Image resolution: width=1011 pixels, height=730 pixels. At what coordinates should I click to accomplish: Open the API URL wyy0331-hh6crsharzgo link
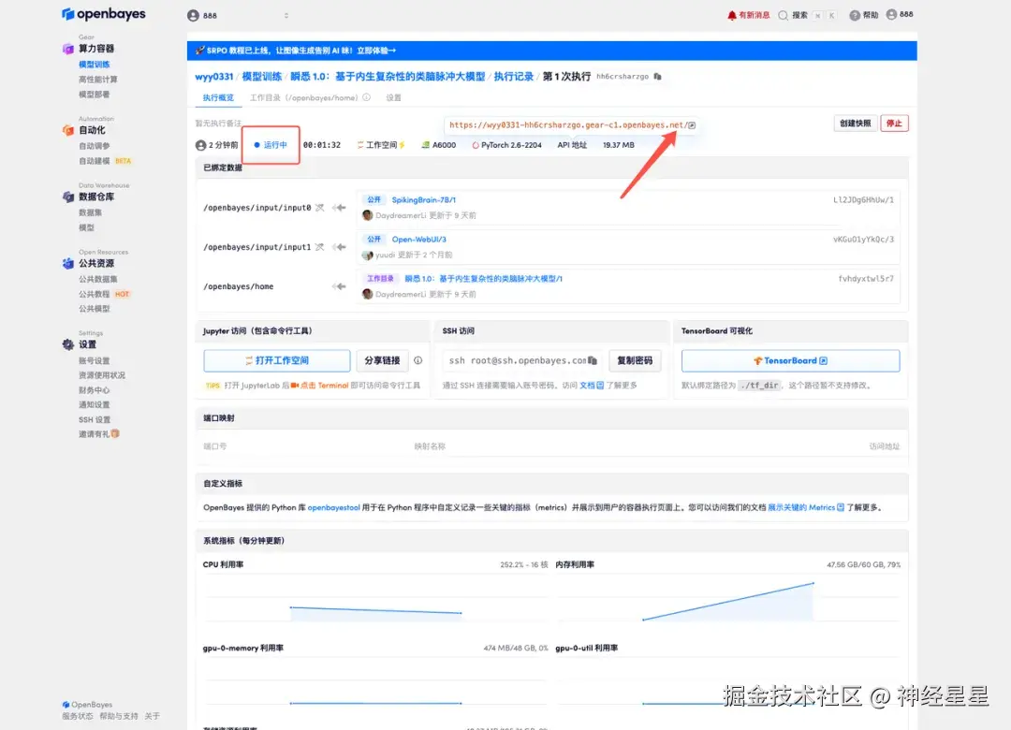click(566, 125)
